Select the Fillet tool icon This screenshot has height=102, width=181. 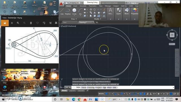(x=98, y=12)
